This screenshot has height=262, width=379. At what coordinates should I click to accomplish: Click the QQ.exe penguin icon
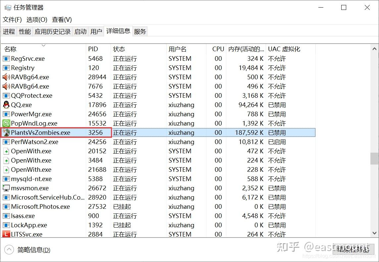point(6,105)
